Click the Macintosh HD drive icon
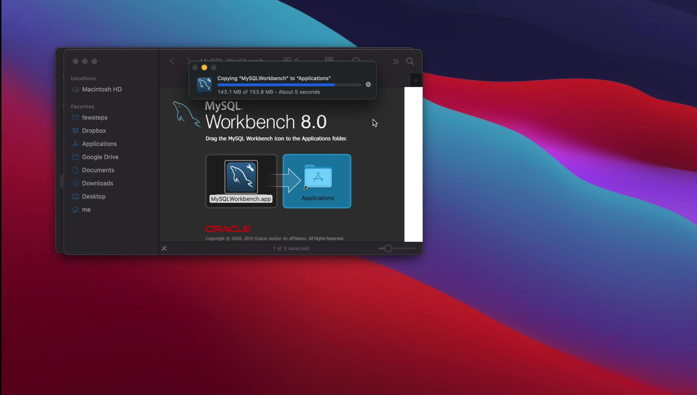The height and width of the screenshot is (395, 697). pyautogui.click(x=75, y=89)
